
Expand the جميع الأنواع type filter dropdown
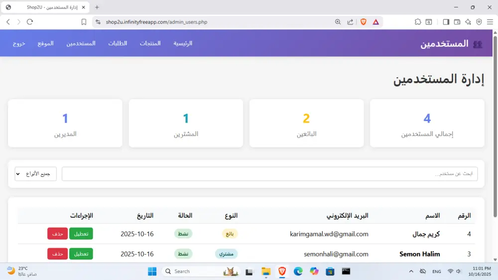35,174
